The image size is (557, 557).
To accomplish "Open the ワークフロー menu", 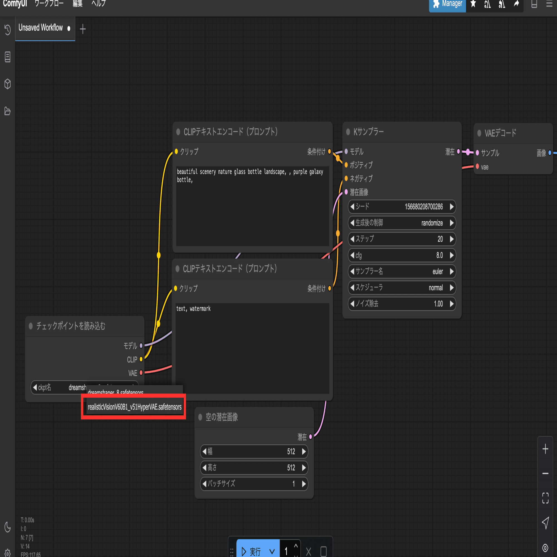I will (x=49, y=4).
